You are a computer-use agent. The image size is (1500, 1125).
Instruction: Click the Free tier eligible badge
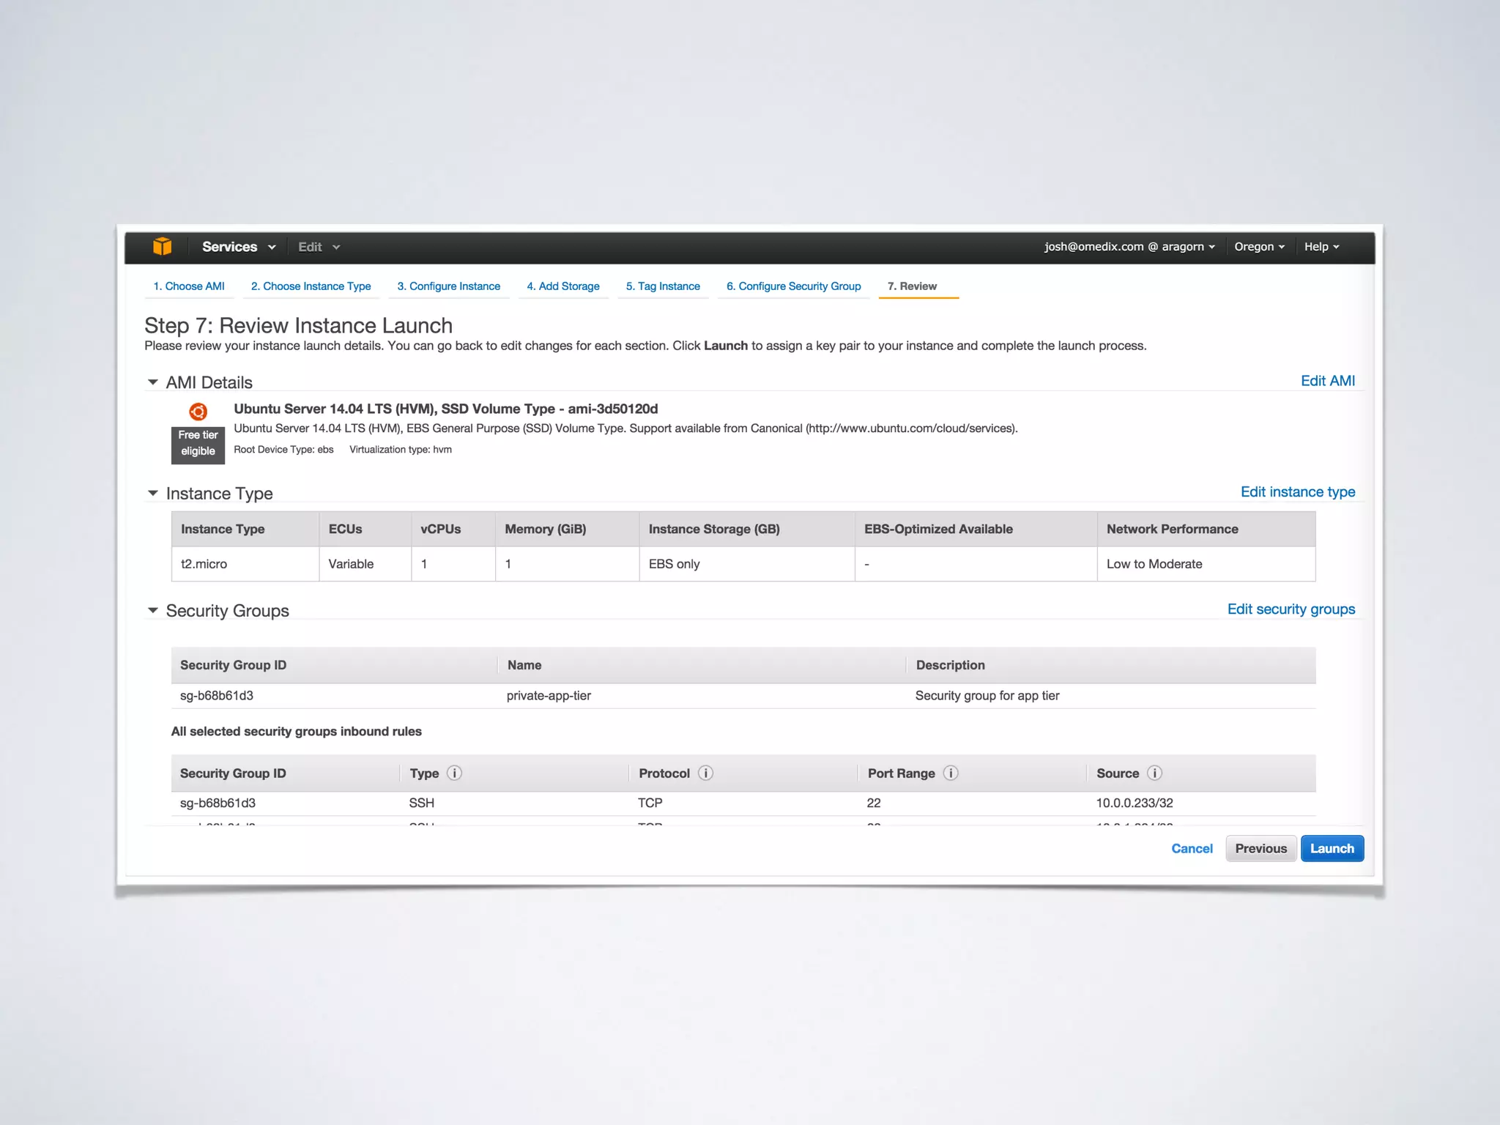tap(198, 444)
